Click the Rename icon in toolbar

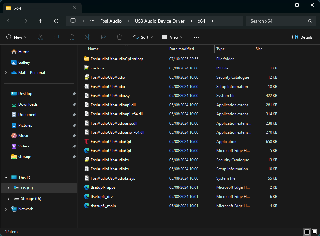(x=88, y=37)
